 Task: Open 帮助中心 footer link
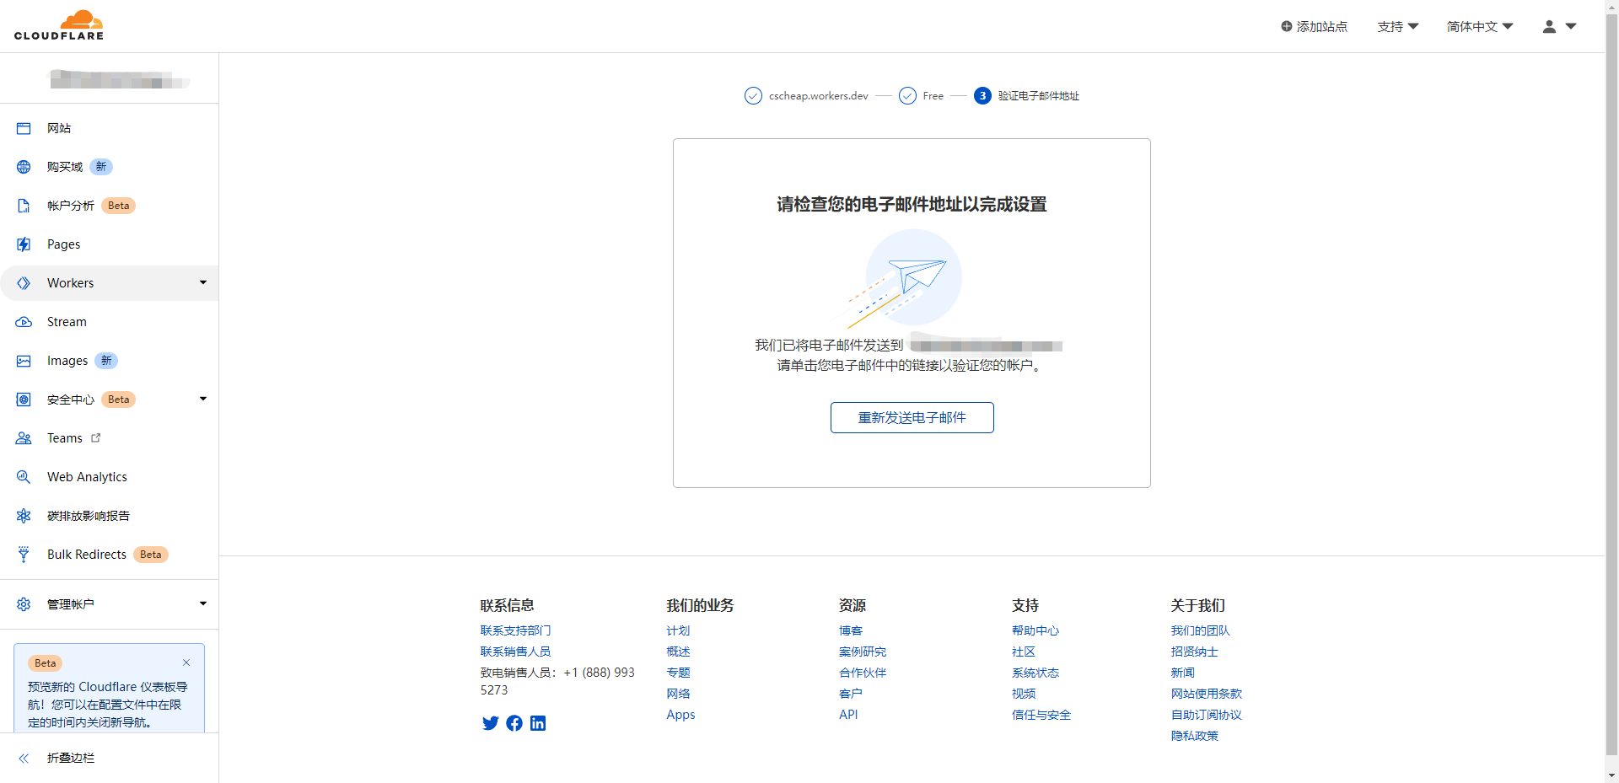[1035, 630]
